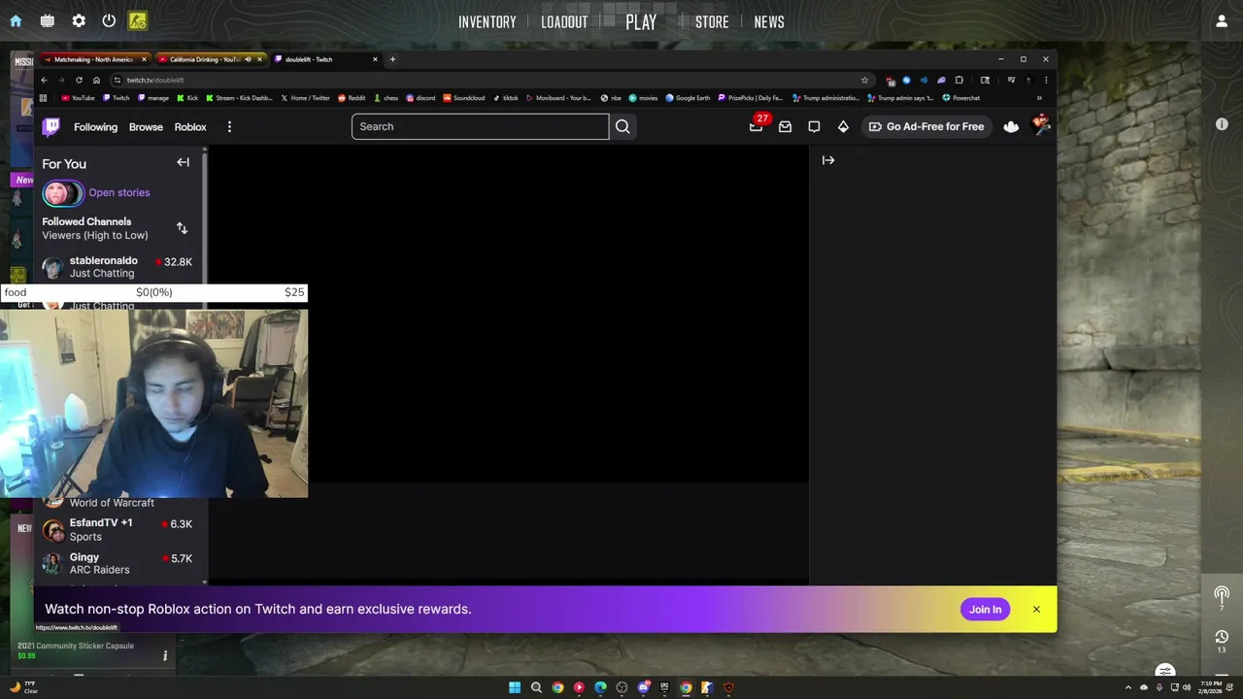Open STORE in game menu

click(712, 21)
